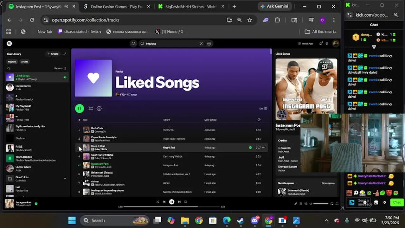Open Spotify profile avatar menu
Screen dimensions: 405x228
click(x=336, y=43)
